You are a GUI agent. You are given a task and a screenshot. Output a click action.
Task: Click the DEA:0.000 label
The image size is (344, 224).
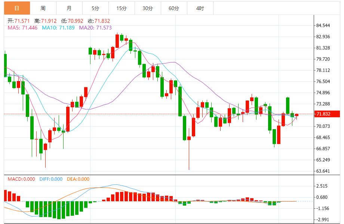point(78,179)
